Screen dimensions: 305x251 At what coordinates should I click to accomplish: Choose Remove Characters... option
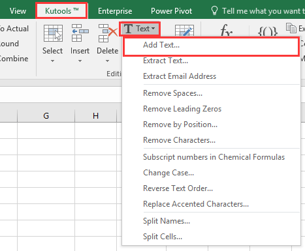(x=211, y=140)
